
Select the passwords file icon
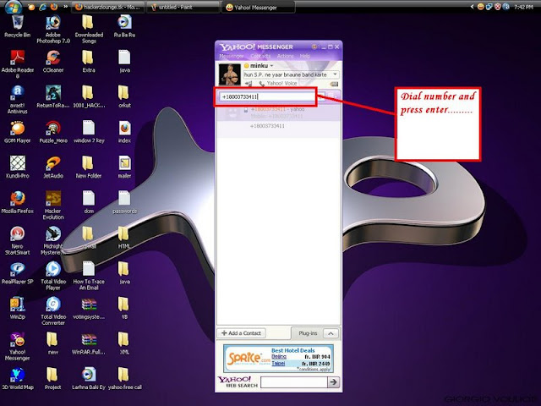point(124,202)
